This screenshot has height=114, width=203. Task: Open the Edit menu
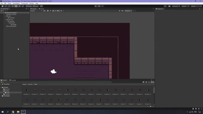pyautogui.click(x=5, y=3)
